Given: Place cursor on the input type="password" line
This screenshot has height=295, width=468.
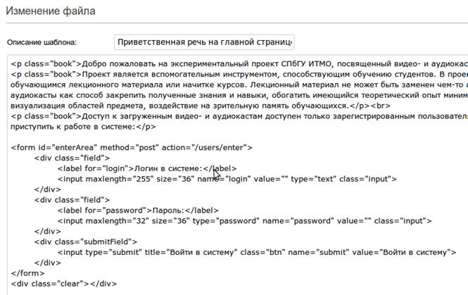Looking at the screenshot, I should (232, 220).
